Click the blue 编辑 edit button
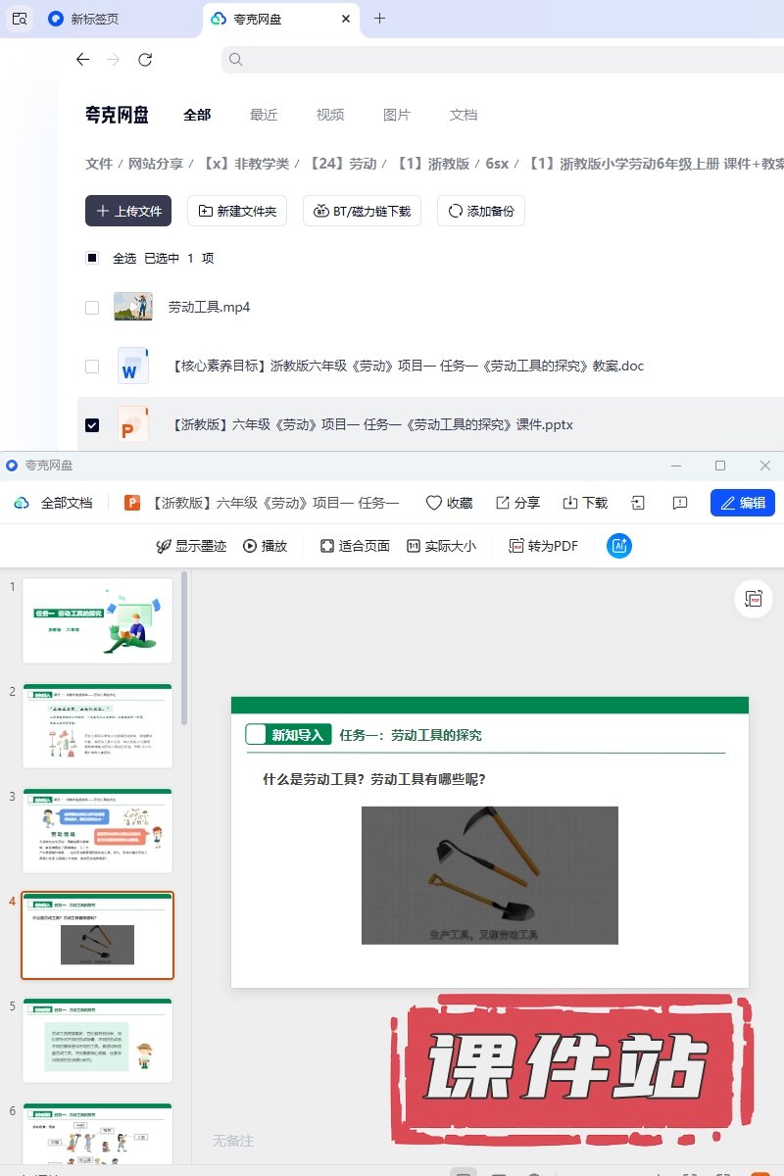 coord(742,503)
